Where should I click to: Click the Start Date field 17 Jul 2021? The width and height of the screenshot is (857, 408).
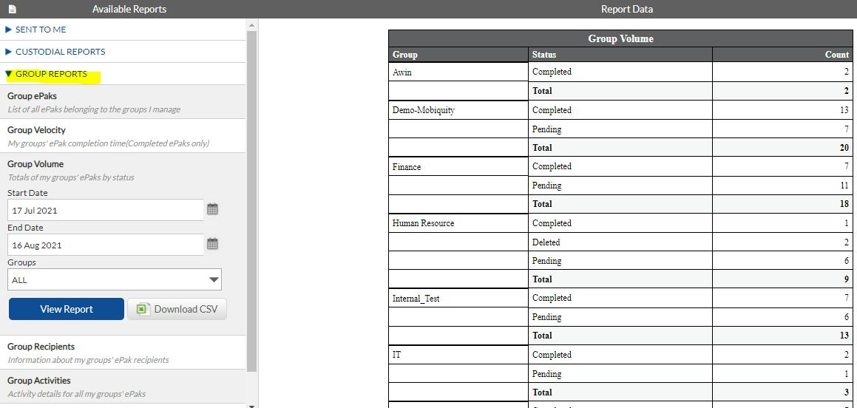(x=106, y=210)
